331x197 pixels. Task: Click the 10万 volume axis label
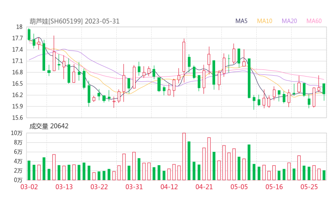pyautogui.click(x=17, y=133)
